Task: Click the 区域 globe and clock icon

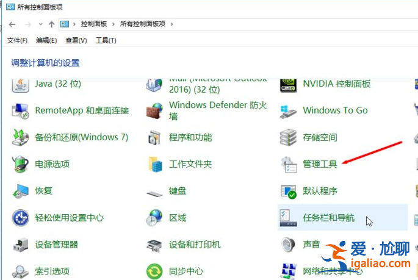Action: (154, 218)
